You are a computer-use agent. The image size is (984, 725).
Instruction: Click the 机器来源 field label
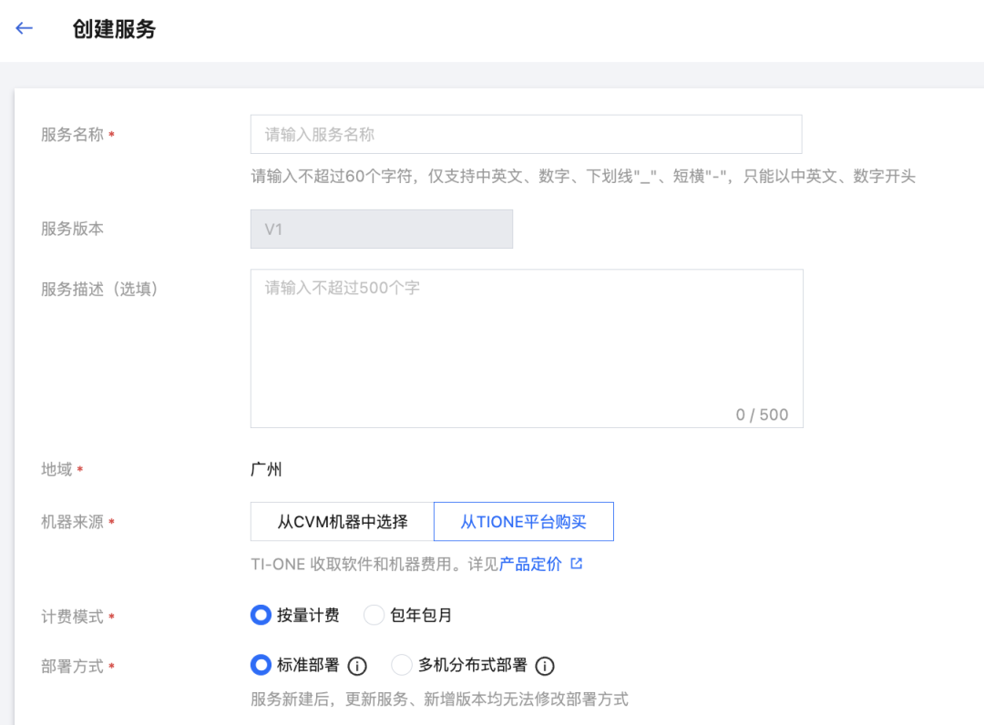click(72, 522)
